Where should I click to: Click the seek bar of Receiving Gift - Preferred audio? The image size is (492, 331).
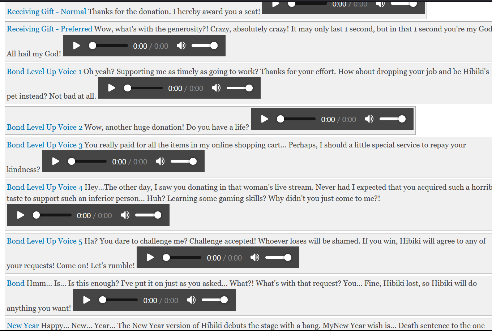click(108, 46)
